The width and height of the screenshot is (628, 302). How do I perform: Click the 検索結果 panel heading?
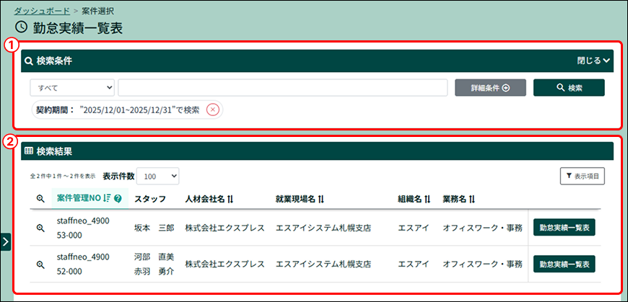click(x=54, y=151)
